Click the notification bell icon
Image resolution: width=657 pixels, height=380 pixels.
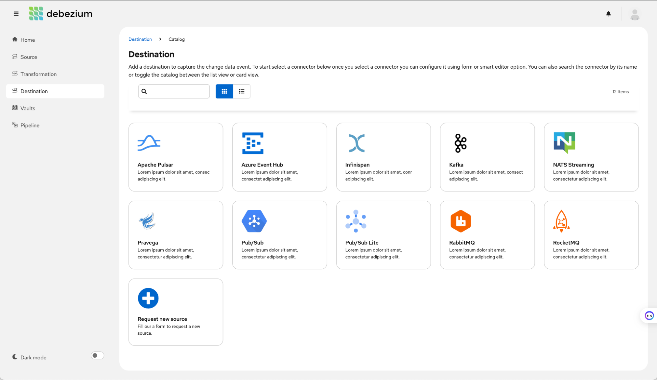pyautogui.click(x=609, y=13)
